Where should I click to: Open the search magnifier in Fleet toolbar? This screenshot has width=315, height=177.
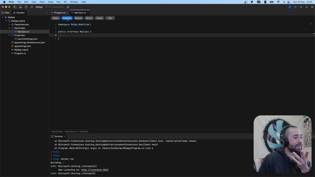coord(301,7)
